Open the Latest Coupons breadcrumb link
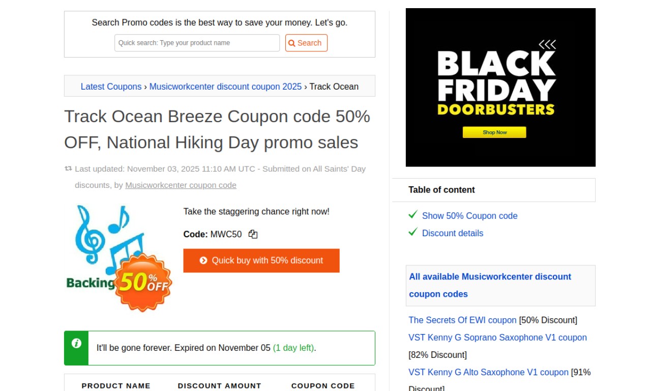The height and width of the screenshot is (391, 651). pyautogui.click(x=111, y=87)
